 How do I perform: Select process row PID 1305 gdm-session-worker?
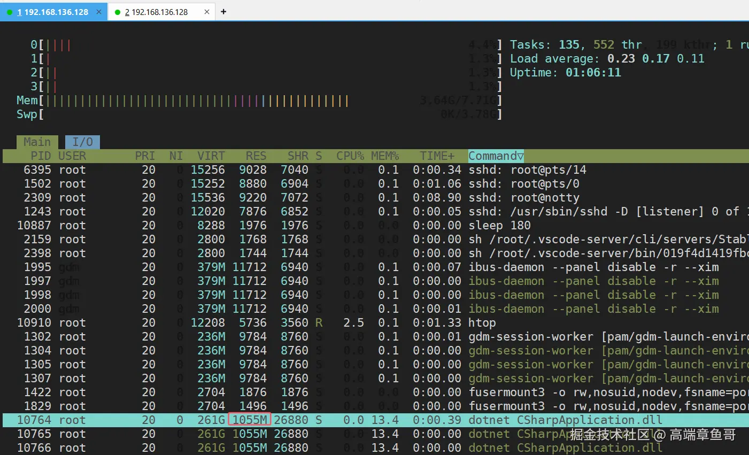376,365
